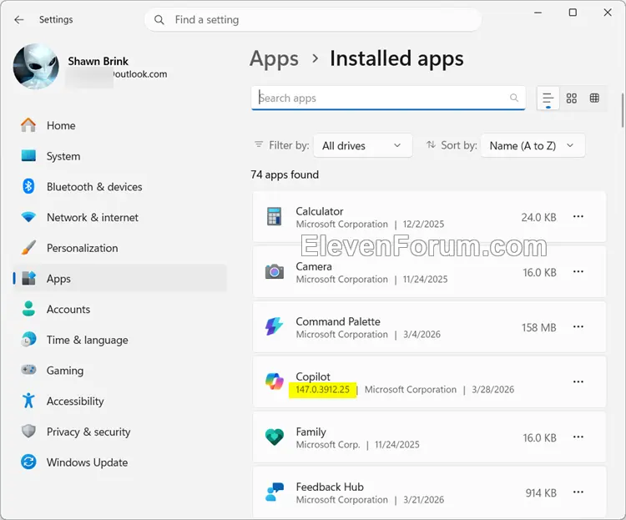Open Privacy & security settings
Image resolution: width=626 pixels, height=520 pixels.
(x=119, y=432)
